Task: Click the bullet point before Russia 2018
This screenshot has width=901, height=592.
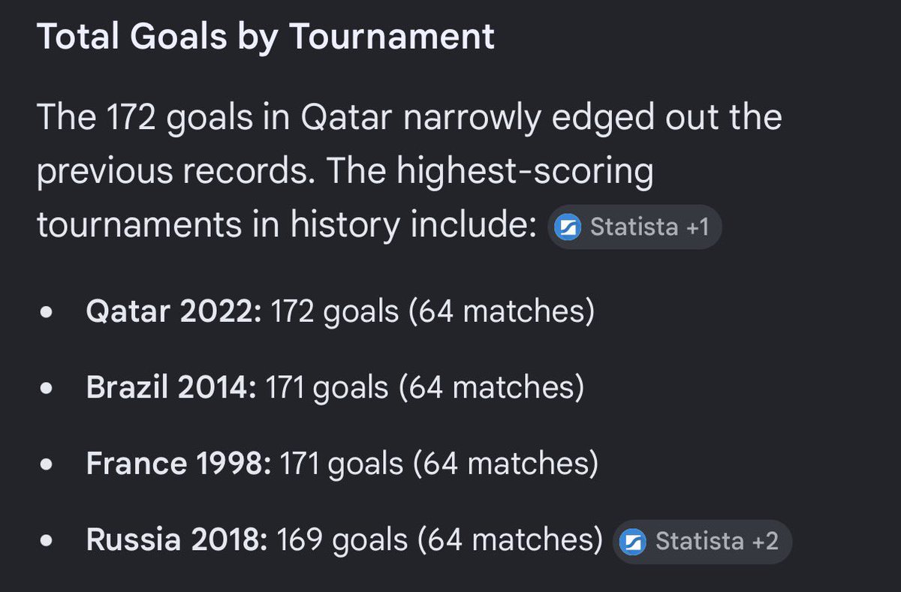Action: (47, 541)
